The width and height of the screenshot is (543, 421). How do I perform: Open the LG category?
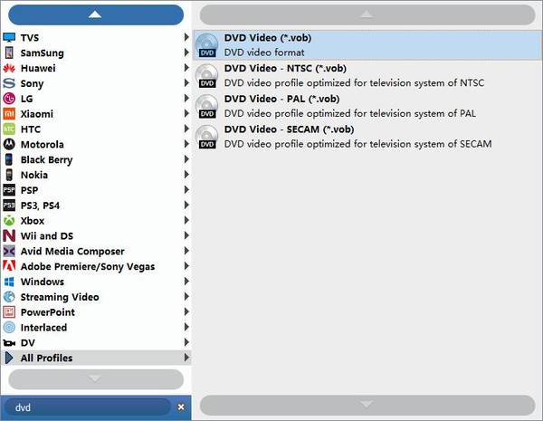(x=96, y=99)
